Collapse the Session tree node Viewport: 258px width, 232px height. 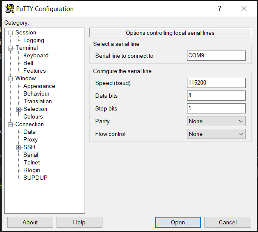point(11,33)
